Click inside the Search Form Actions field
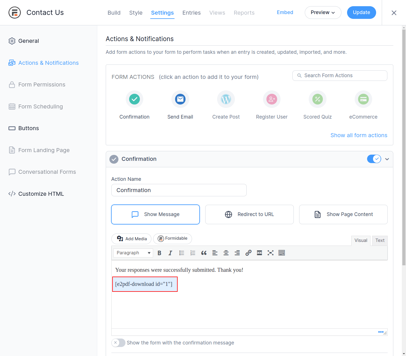The image size is (406, 356). 339,75
